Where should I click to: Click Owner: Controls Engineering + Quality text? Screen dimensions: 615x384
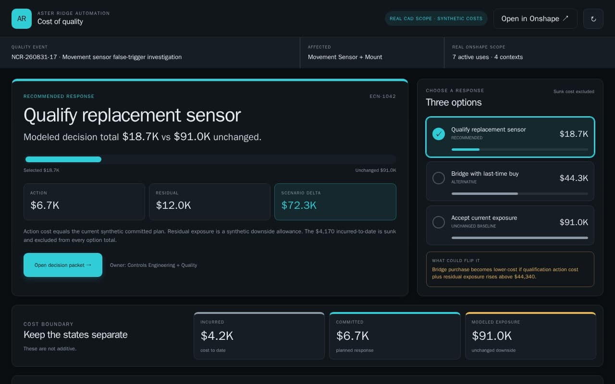[x=153, y=265]
